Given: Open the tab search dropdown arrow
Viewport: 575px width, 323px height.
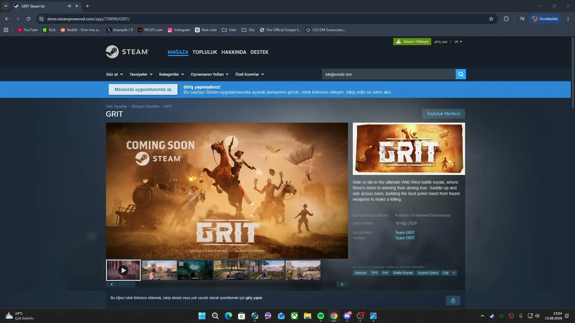Looking at the screenshot, I should pyautogui.click(x=6, y=6).
